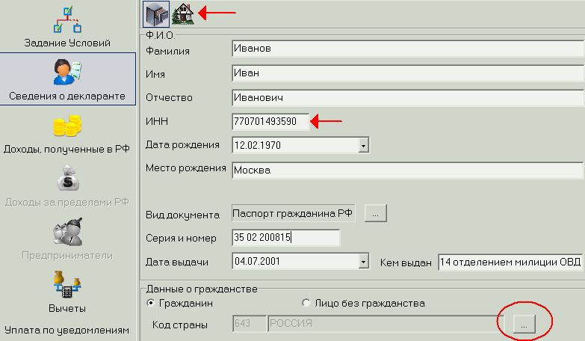Focus the Имя field with Иван
Screen dimensions: 585x341
(408, 73)
